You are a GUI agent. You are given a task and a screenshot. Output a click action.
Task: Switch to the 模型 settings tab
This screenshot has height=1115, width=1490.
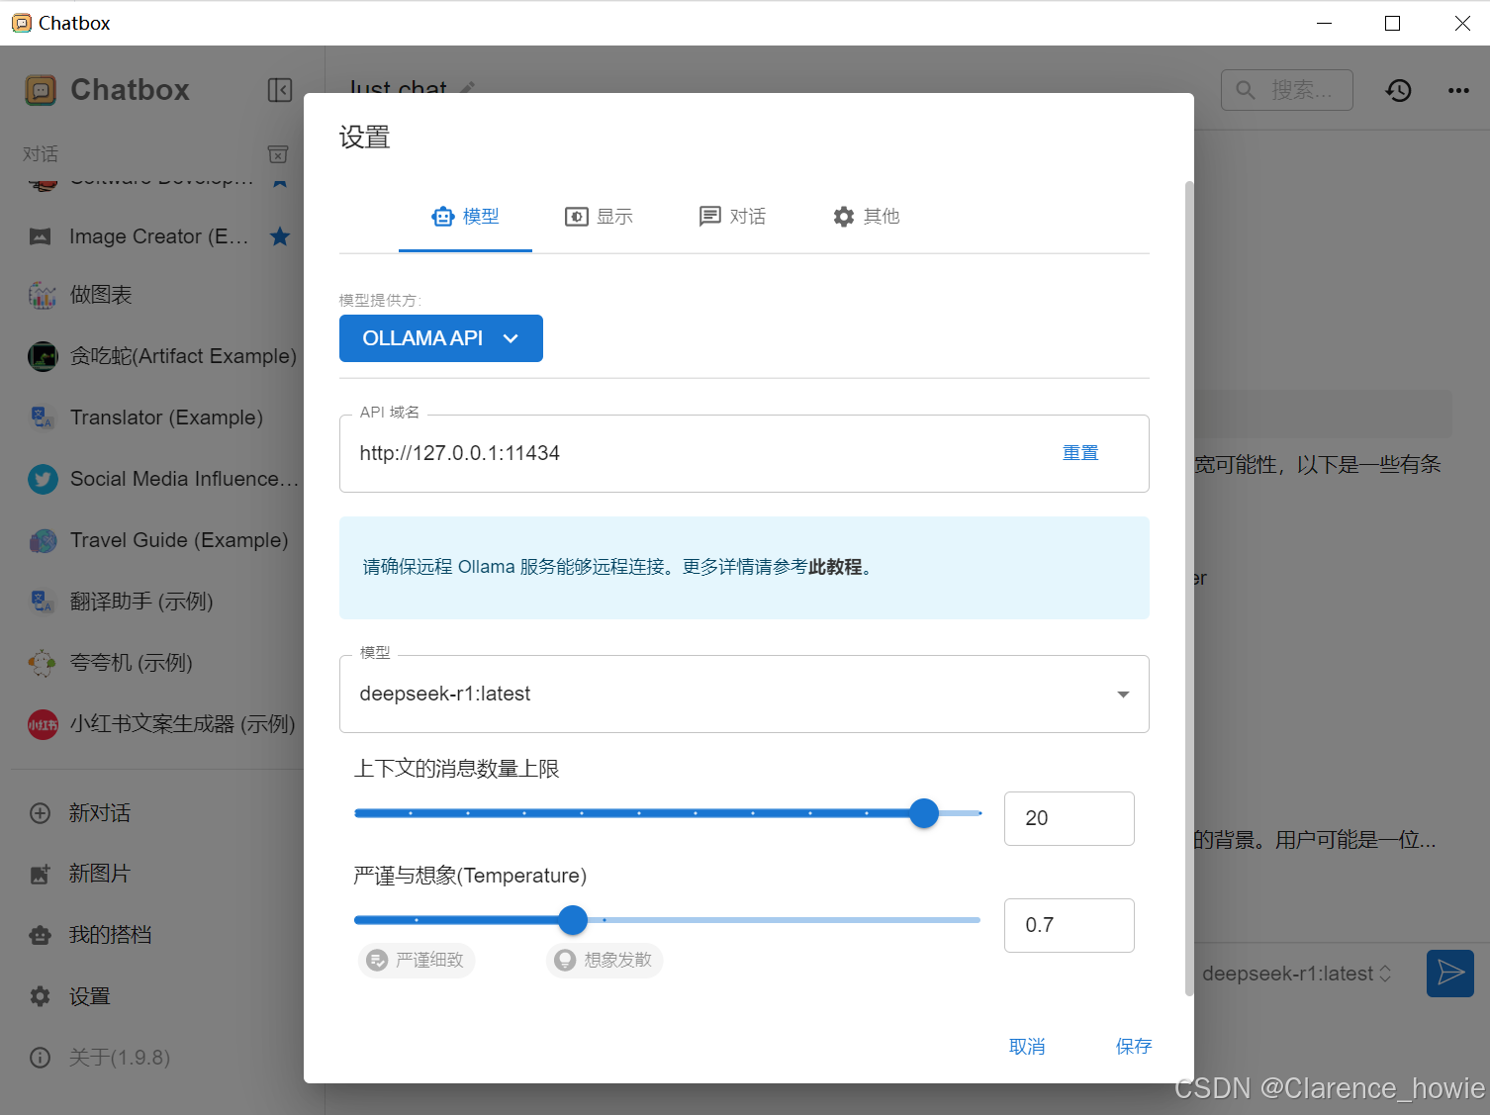pos(465,217)
